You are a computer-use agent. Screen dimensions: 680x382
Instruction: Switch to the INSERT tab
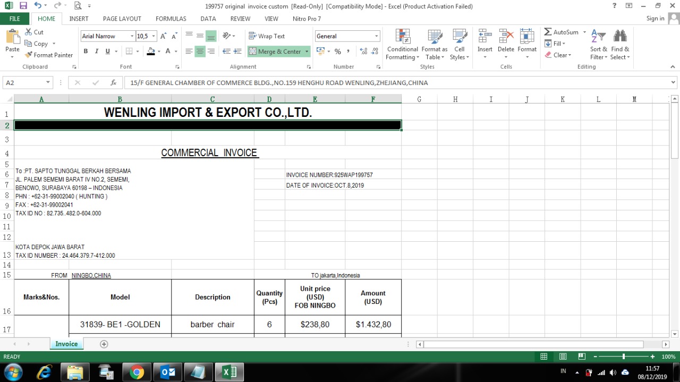click(79, 19)
